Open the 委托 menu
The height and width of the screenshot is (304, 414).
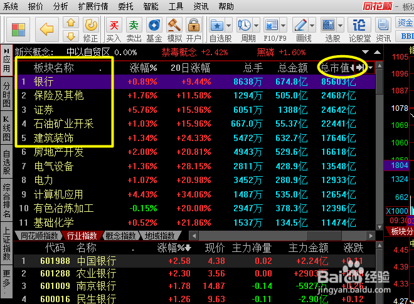125,6
